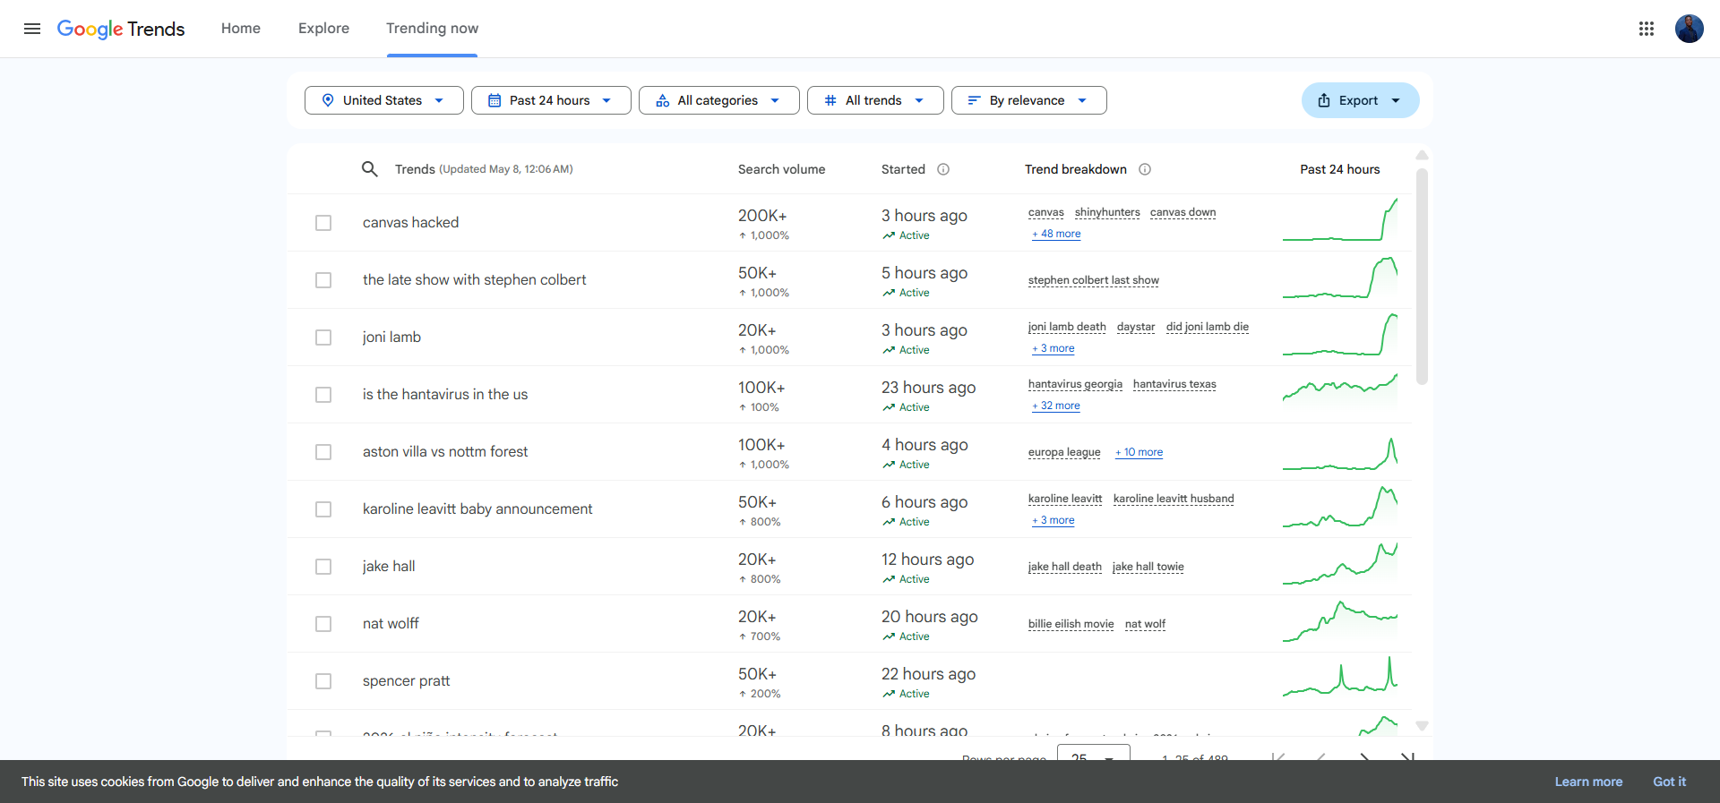
Task: Open the daystar breakdown link
Action: point(1136,327)
